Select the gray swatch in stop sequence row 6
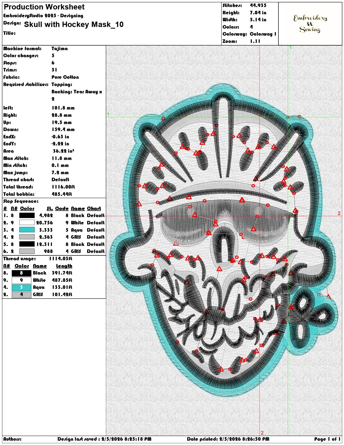The height and width of the screenshot is (445, 344). click(27, 251)
